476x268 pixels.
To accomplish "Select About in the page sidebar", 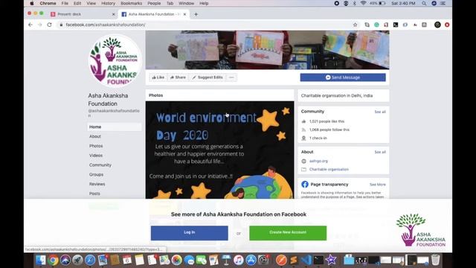I will pos(95,136).
